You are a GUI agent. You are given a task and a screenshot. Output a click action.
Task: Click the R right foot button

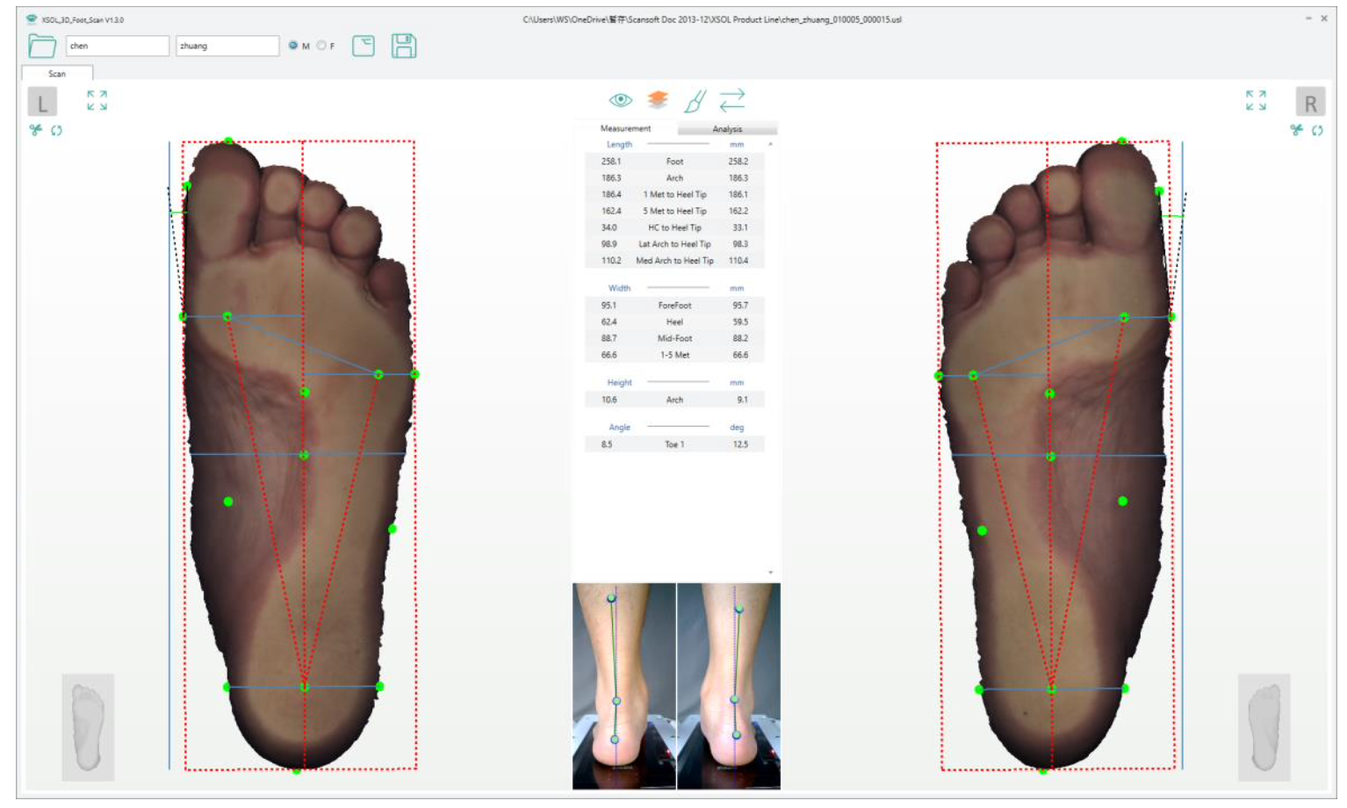[x=1310, y=103]
